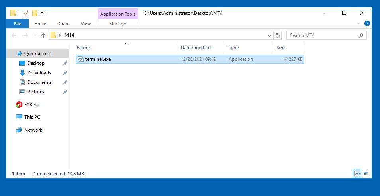The image size is (380, 196).
Task: Click the FXBeta red shield icon
Action: coord(19,105)
